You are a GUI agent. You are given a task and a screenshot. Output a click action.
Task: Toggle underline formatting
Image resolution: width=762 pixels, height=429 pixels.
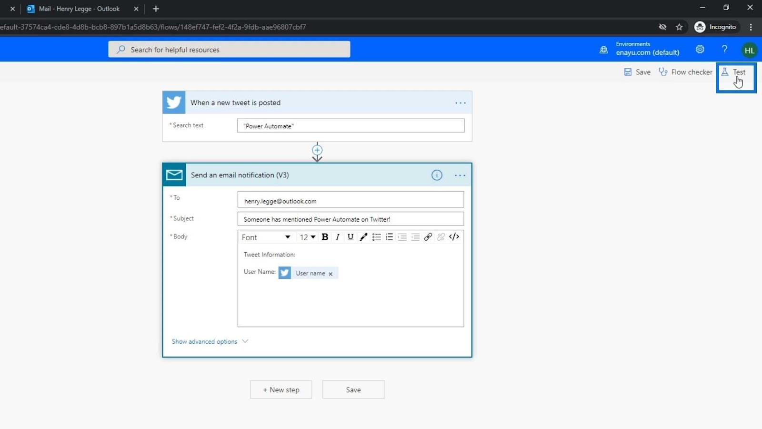click(x=351, y=237)
